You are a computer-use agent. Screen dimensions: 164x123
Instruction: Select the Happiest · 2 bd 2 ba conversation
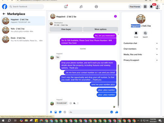click(x=23, y=21)
